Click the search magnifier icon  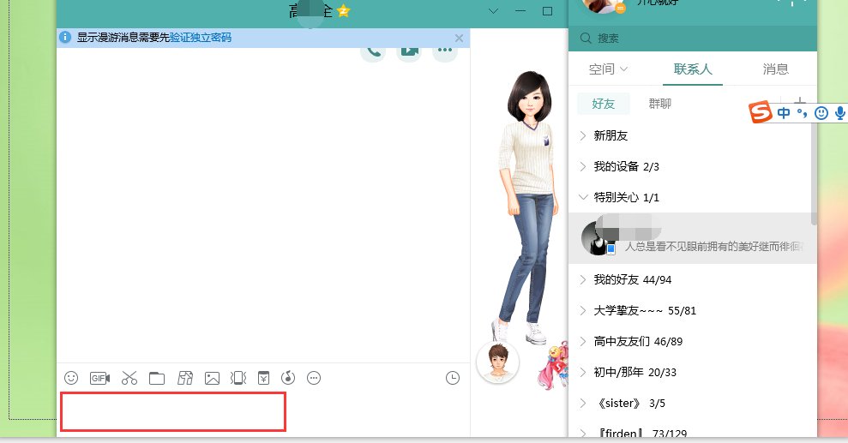tap(585, 39)
